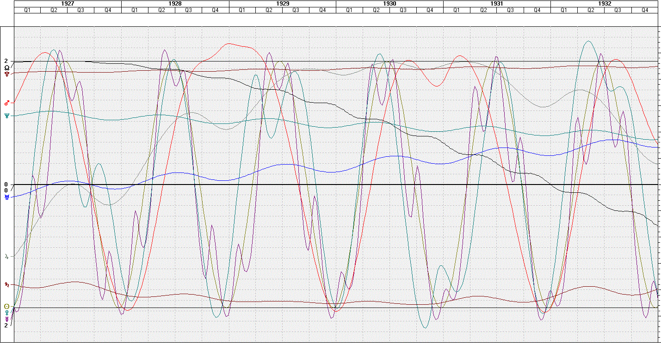Select the teal Neptune trident glyph
This screenshot has height=345, width=661.
coord(6,116)
